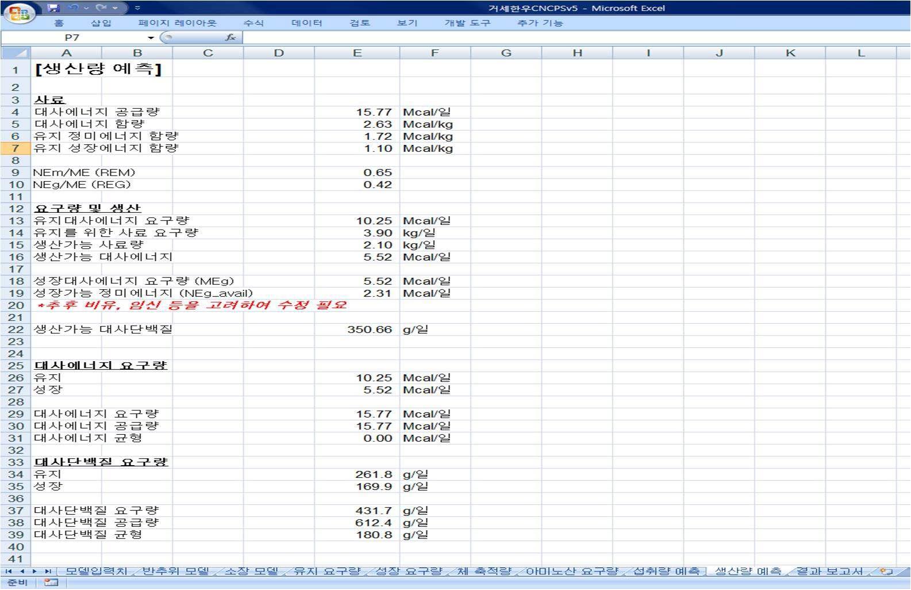
Task: Click the value 0.00 in row 31
Action: click(x=378, y=438)
